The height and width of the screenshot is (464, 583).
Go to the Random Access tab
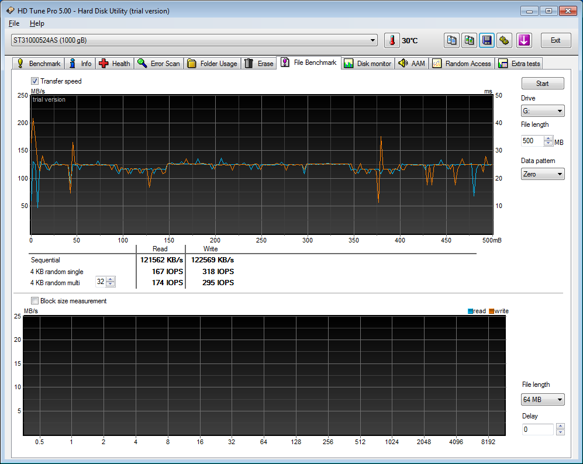tap(462, 63)
